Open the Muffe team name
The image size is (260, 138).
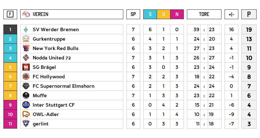pos(40,95)
